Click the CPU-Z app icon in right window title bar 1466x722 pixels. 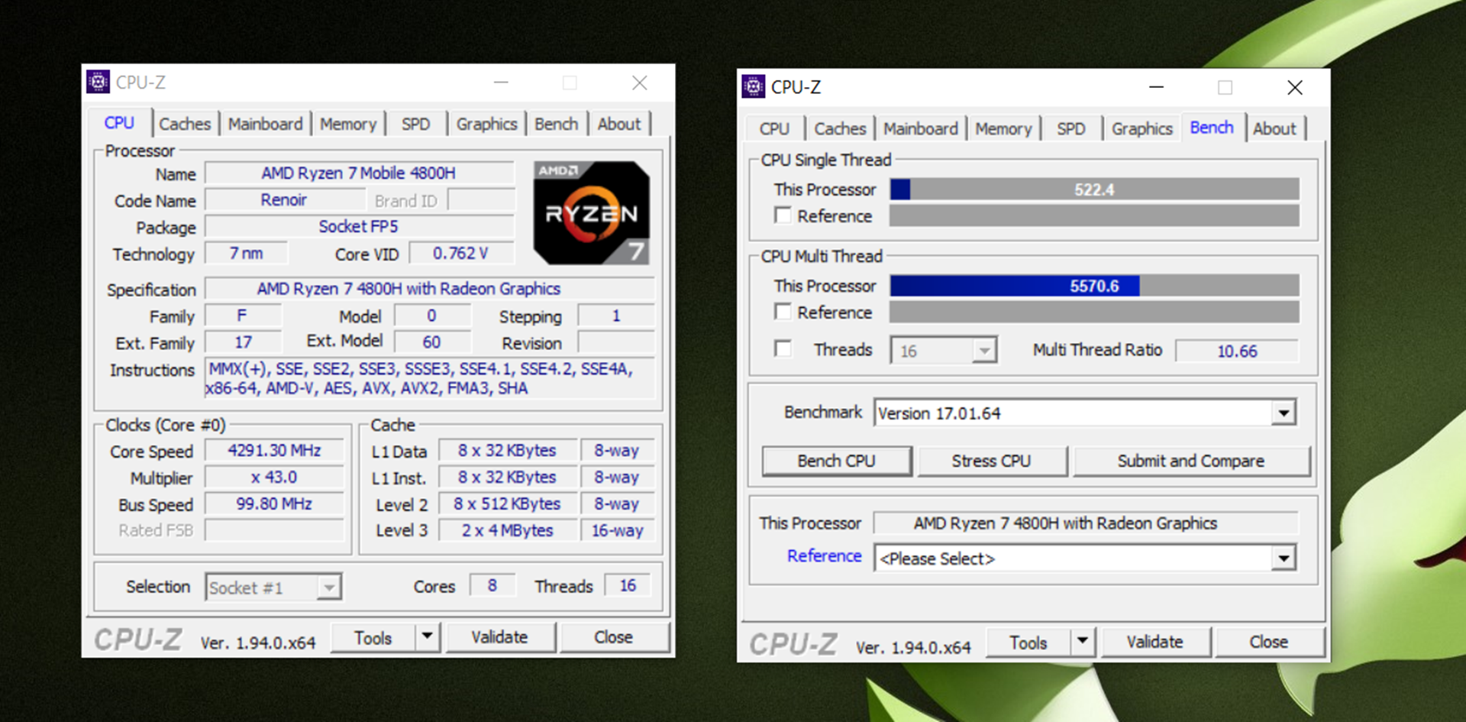(753, 86)
